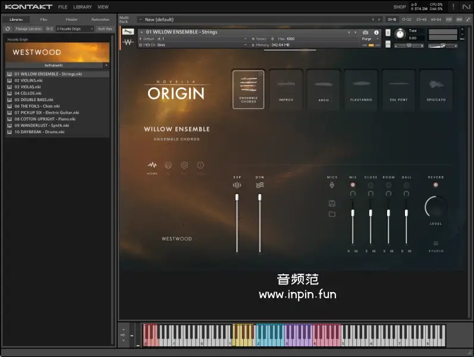The height and width of the screenshot is (357, 474).
Task: Click the refresh libraries icon
Action: [x=8, y=29]
